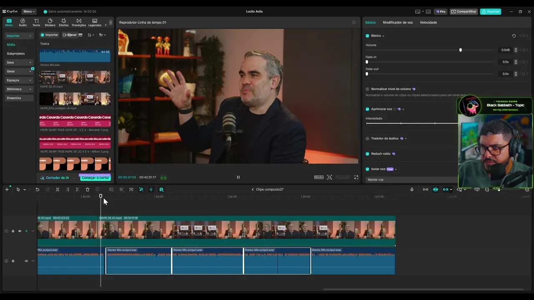Go back from Clipe composto27
Viewport: 534px width, 300px height.
(x=252, y=190)
